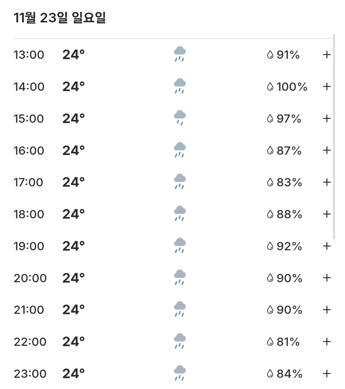This screenshot has height=389, width=345.
Task: Click the vertical scrollbar thumb
Action: [x=334, y=137]
